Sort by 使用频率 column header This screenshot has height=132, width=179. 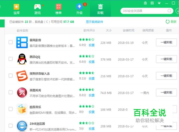[148, 30]
